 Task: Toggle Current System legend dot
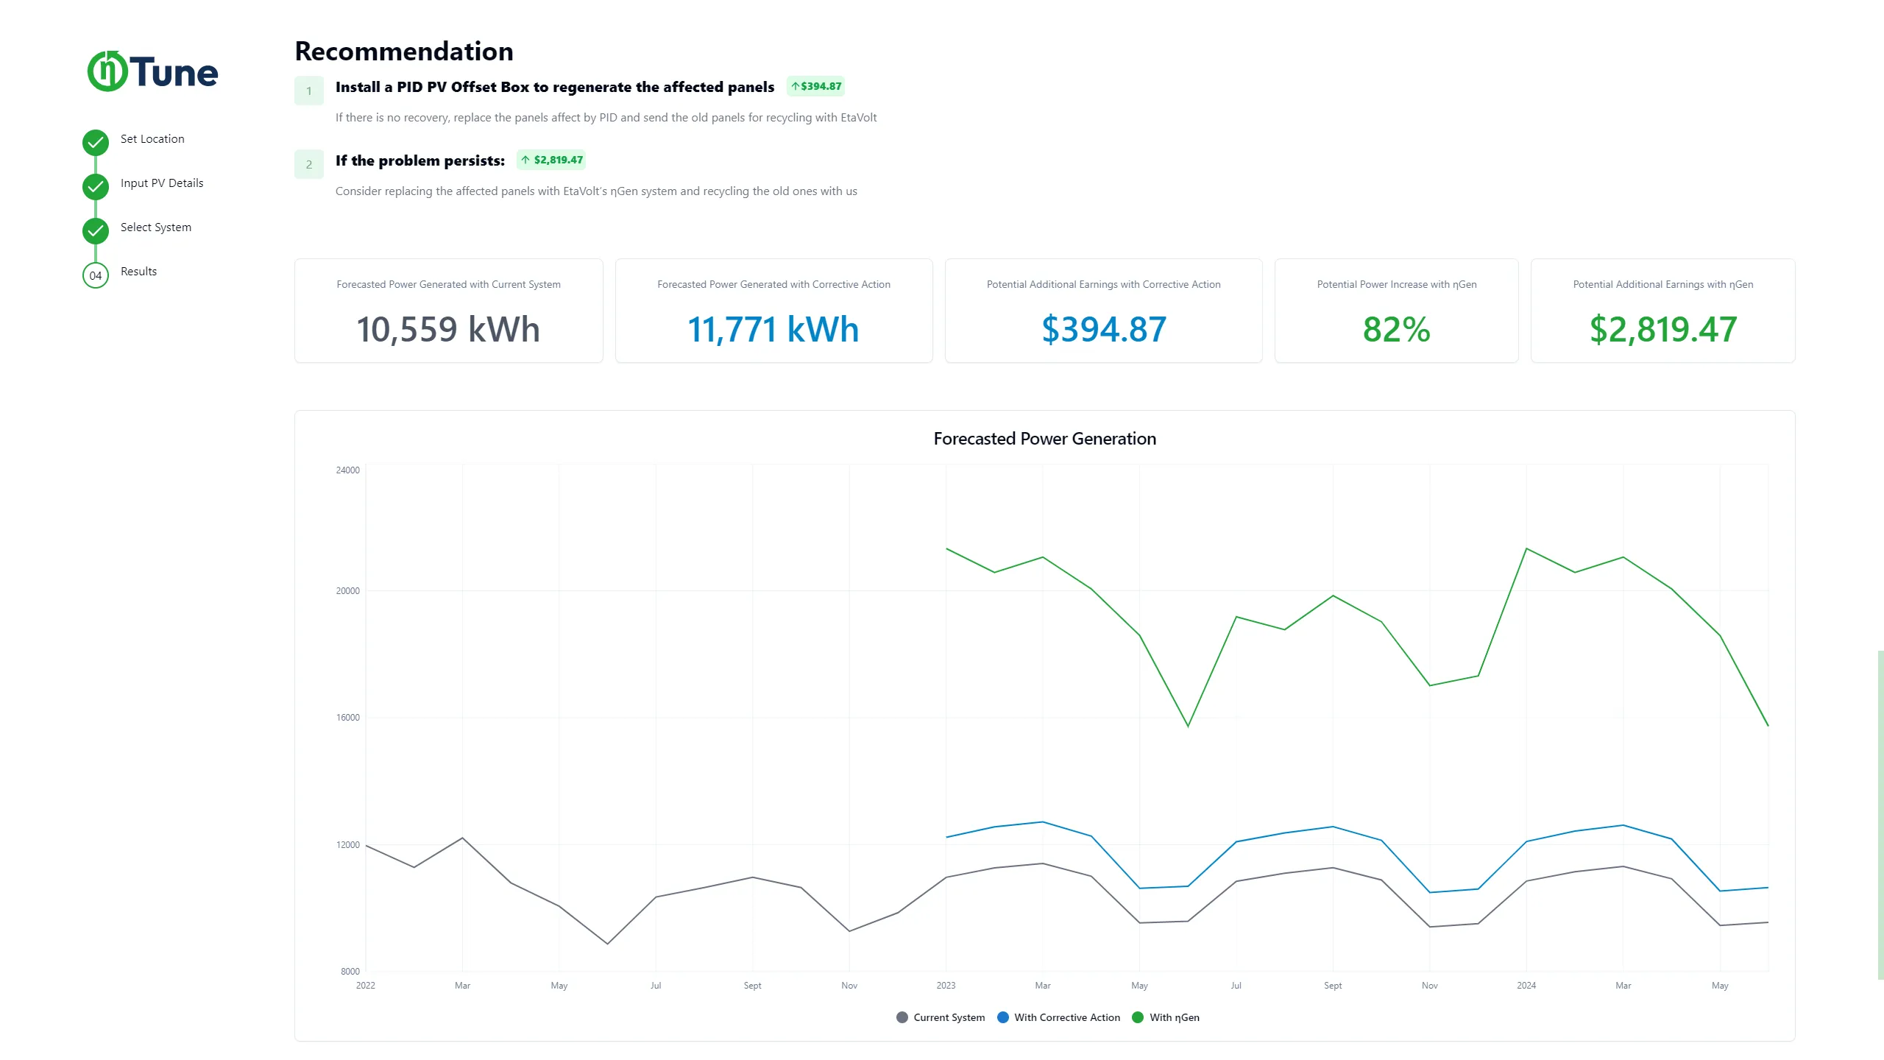(x=902, y=1017)
